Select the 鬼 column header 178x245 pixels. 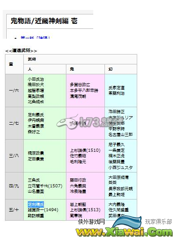(72, 69)
